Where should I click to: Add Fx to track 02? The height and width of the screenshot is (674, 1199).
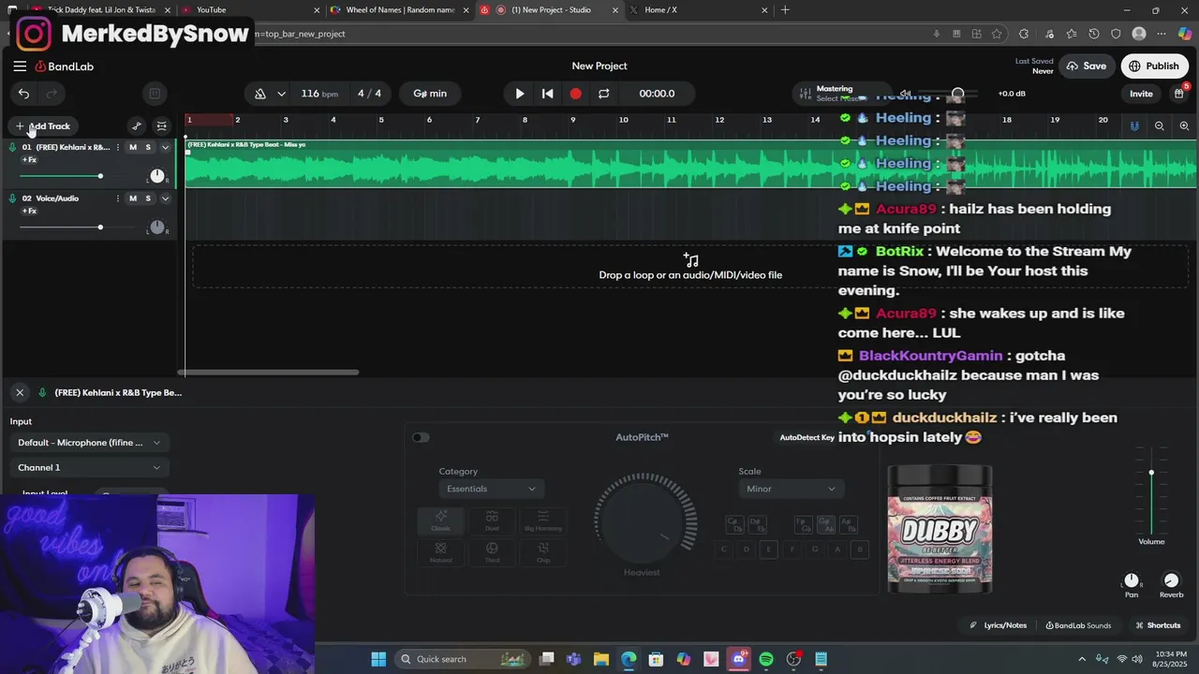click(x=29, y=212)
